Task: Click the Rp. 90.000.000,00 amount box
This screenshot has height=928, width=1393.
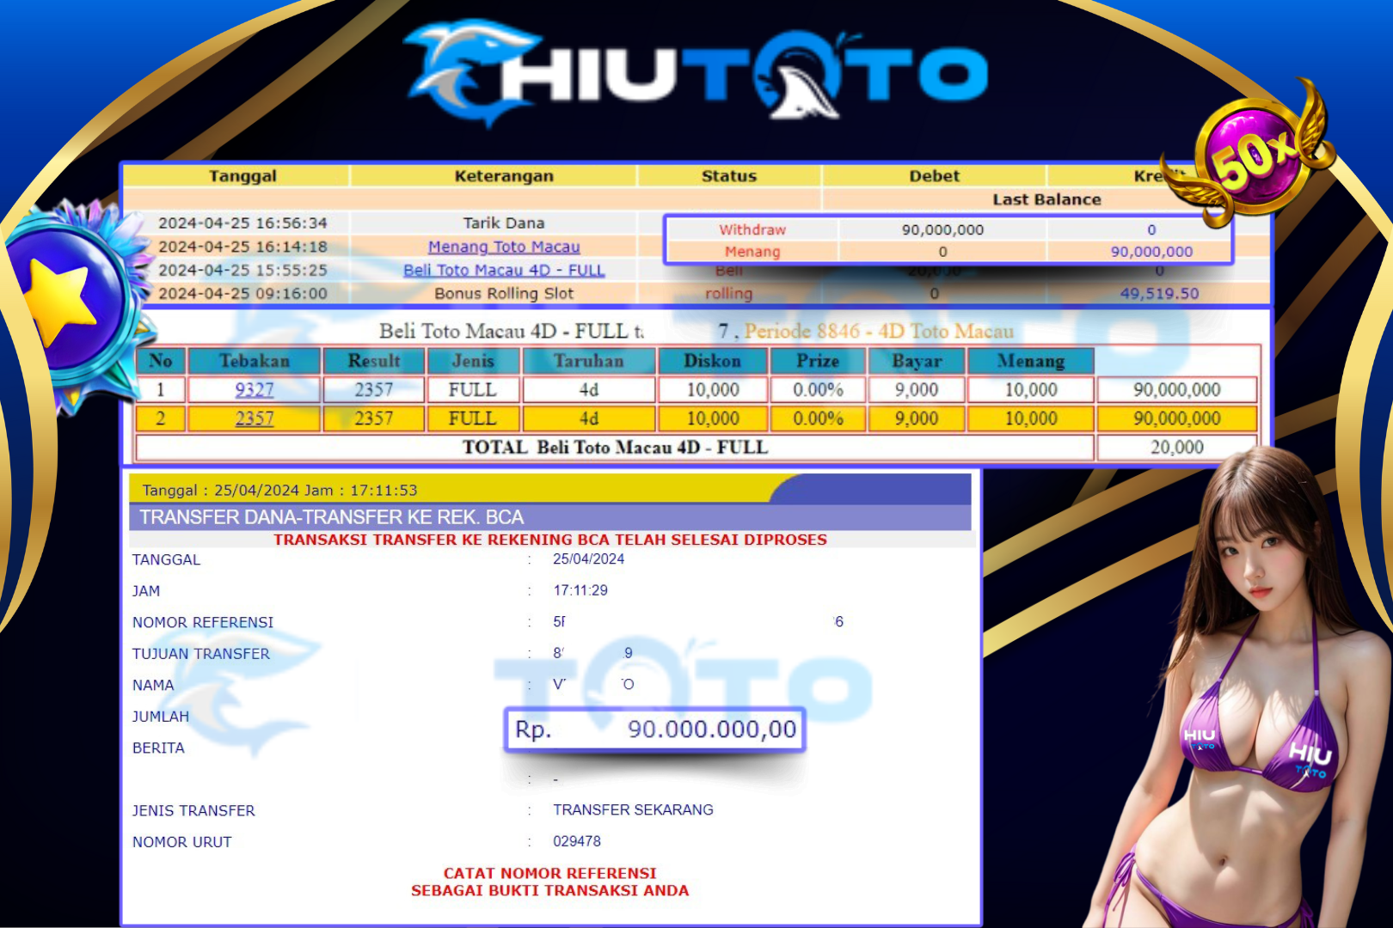Action: [655, 730]
